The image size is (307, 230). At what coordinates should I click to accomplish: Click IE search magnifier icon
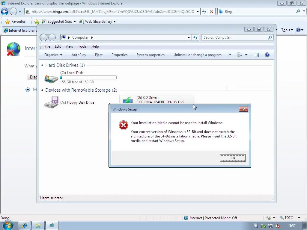point(298,11)
